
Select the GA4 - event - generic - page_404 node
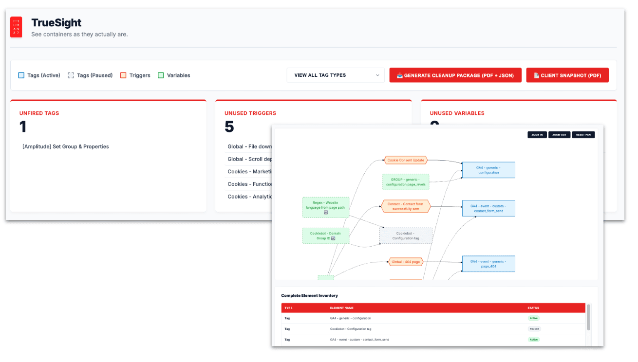coord(488,264)
